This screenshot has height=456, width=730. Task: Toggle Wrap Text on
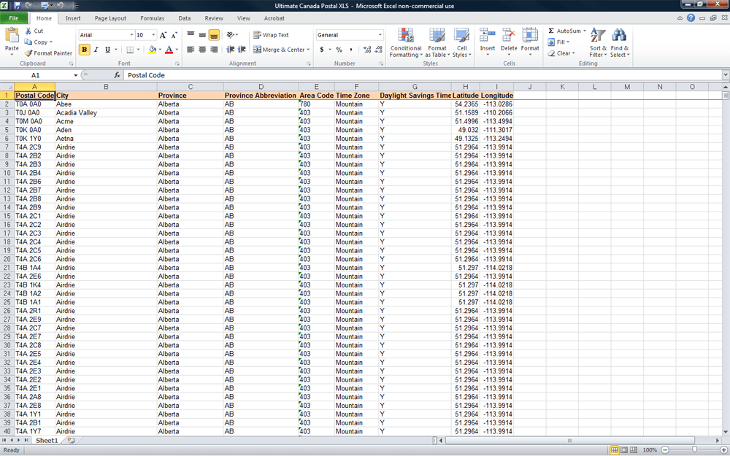coord(271,35)
